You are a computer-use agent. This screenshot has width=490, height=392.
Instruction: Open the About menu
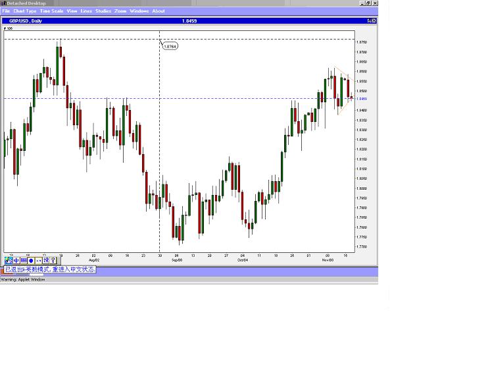coord(159,11)
